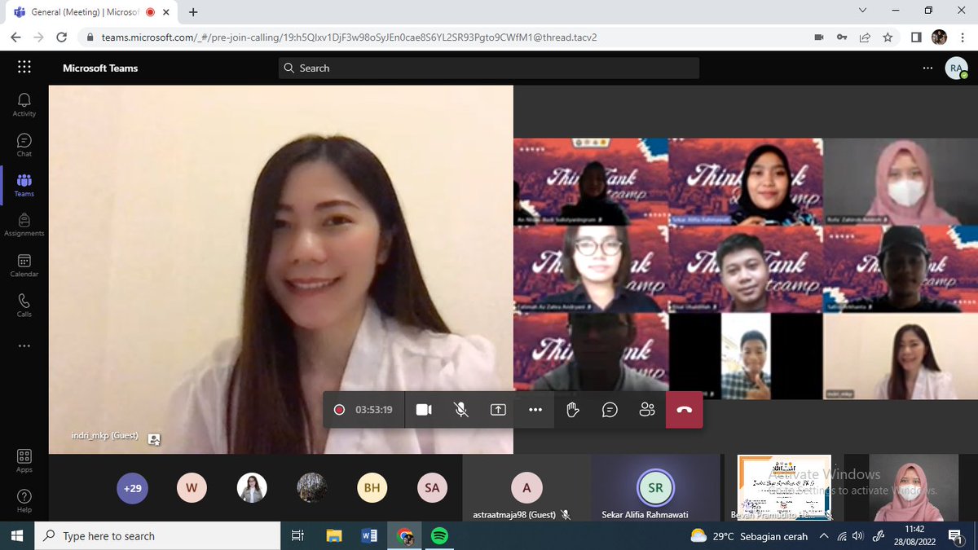
Task: Open Assignments in the Teams sidebar
Action: tap(24, 225)
